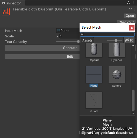Image resolution: width=137 pixels, height=138 pixels.
Task: Toggle hidden packages visibility count button
Action: [129, 40]
